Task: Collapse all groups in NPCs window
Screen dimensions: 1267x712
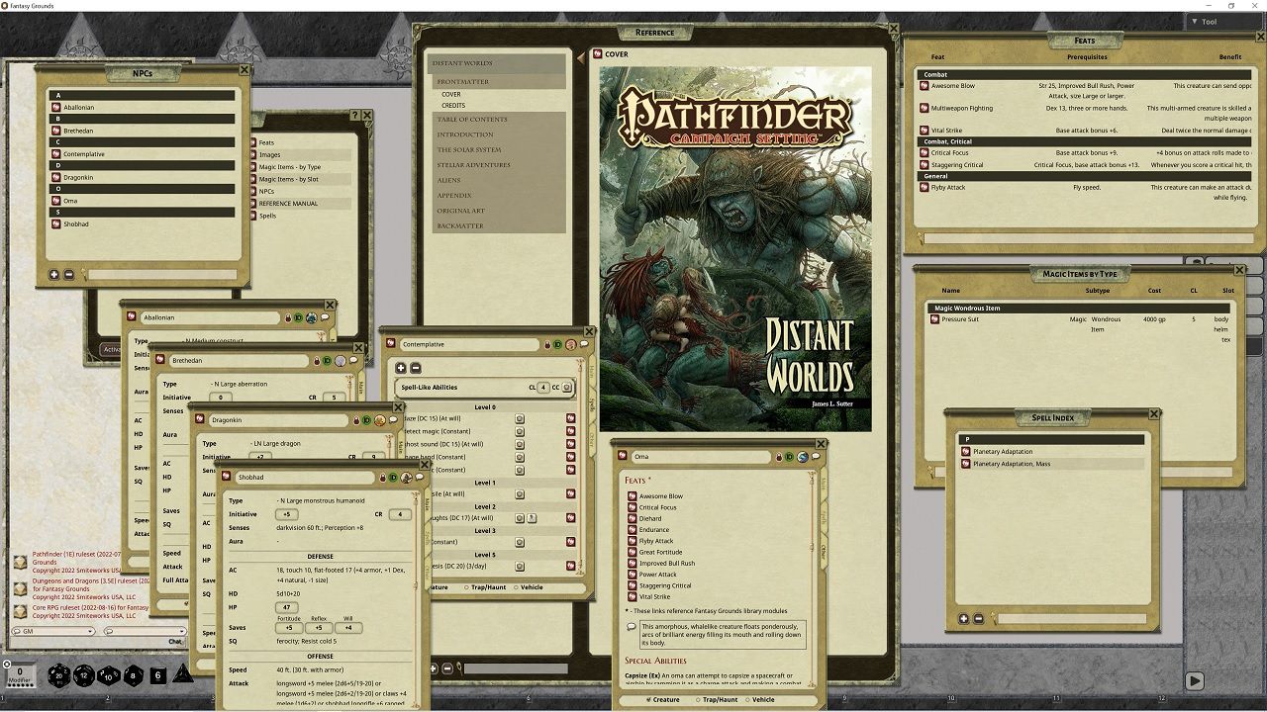Action: tap(69, 274)
